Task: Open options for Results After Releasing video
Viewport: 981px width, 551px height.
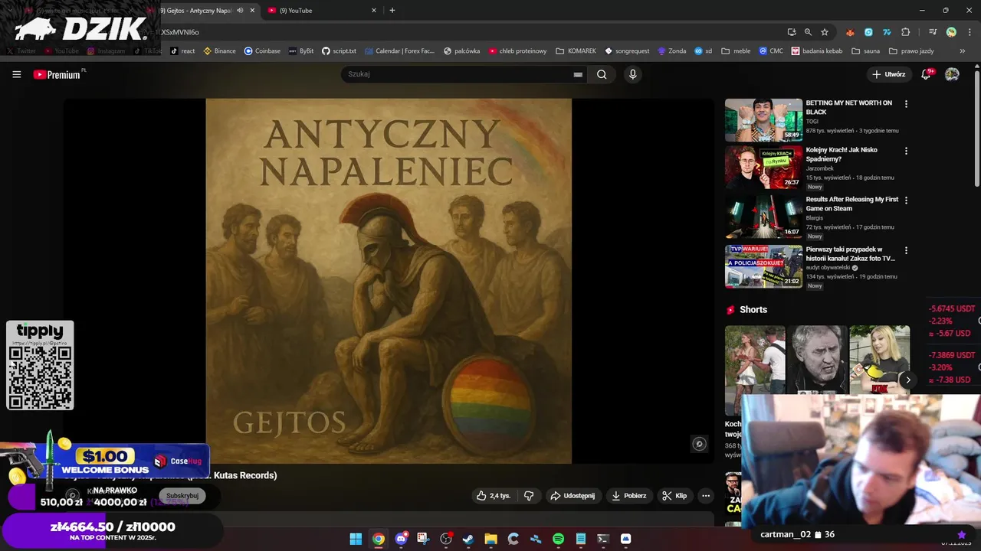Action: click(906, 201)
